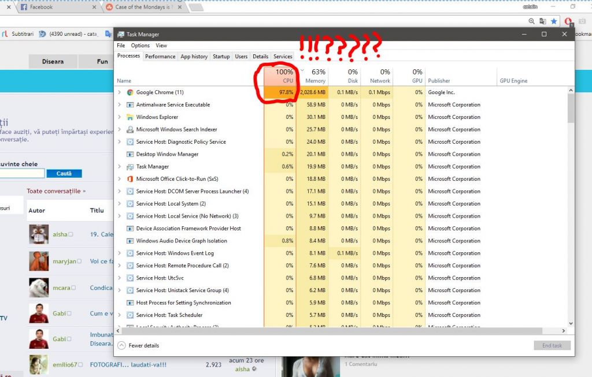Expand the Google Chrome (11) process group

[x=119, y=92]
